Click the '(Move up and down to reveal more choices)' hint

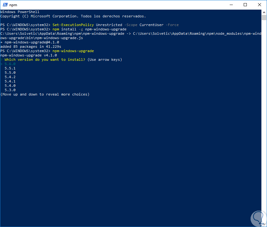pos(45,94)
